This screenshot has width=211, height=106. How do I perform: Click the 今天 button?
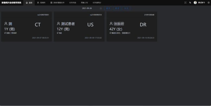pyautogui.click(x=126, y=8)
